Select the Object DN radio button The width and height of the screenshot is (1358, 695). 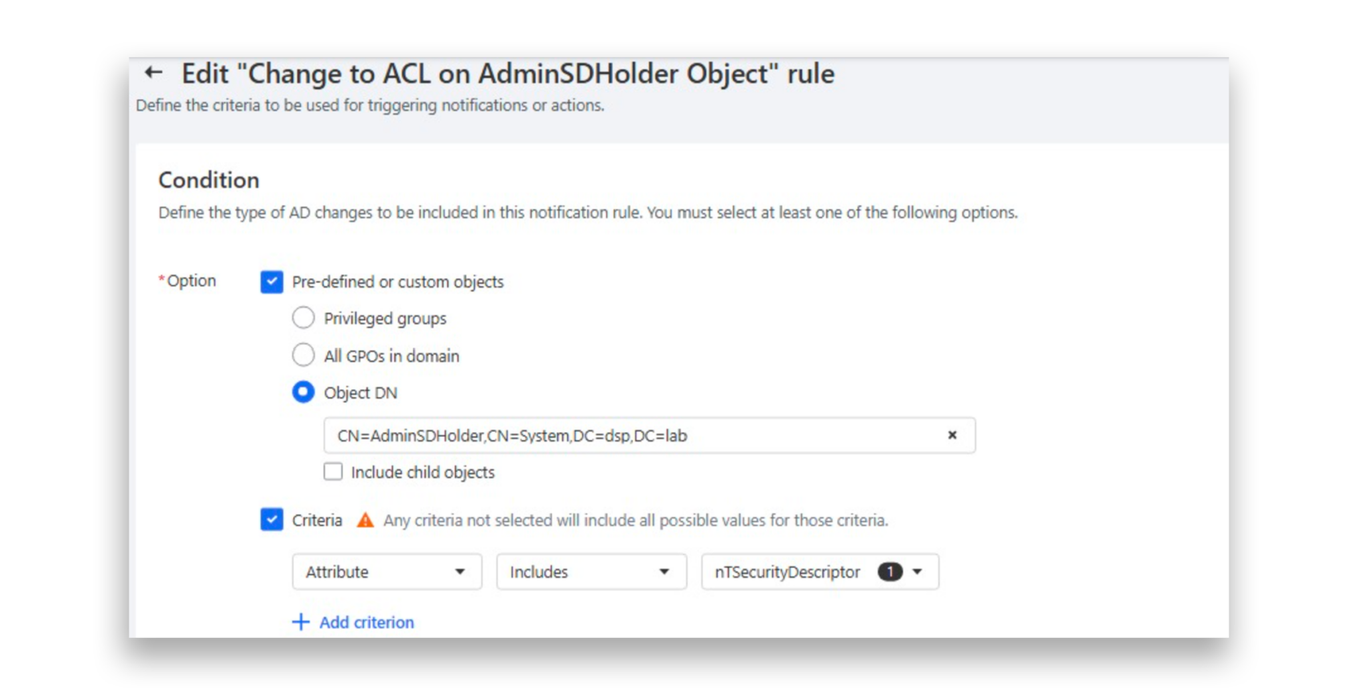coord(303,392)
